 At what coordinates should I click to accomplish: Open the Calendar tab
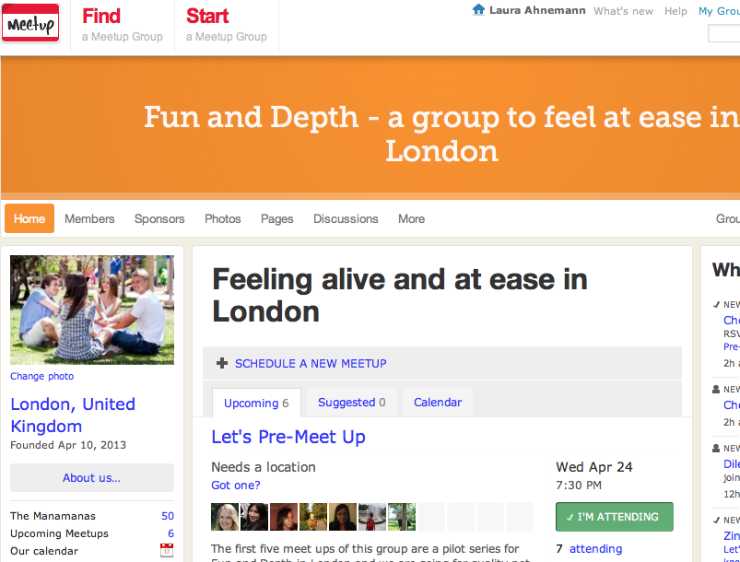(x=438, y=402)
